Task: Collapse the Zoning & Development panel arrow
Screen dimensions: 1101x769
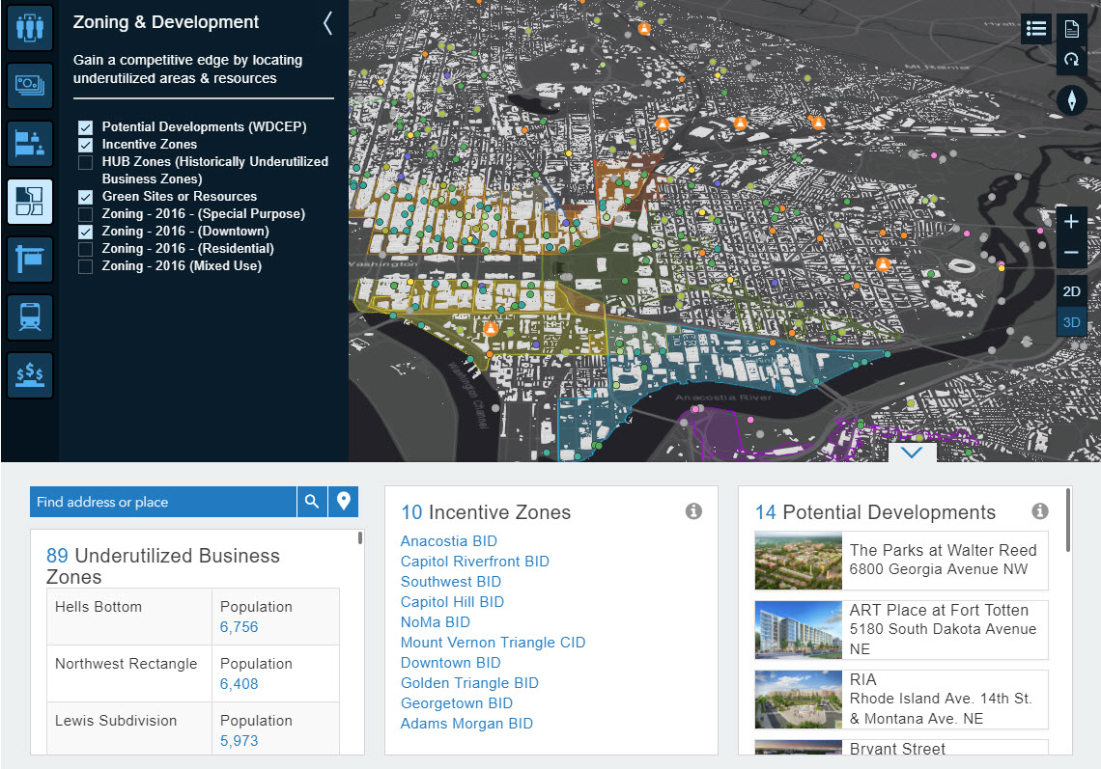Action: click(327, 23)
